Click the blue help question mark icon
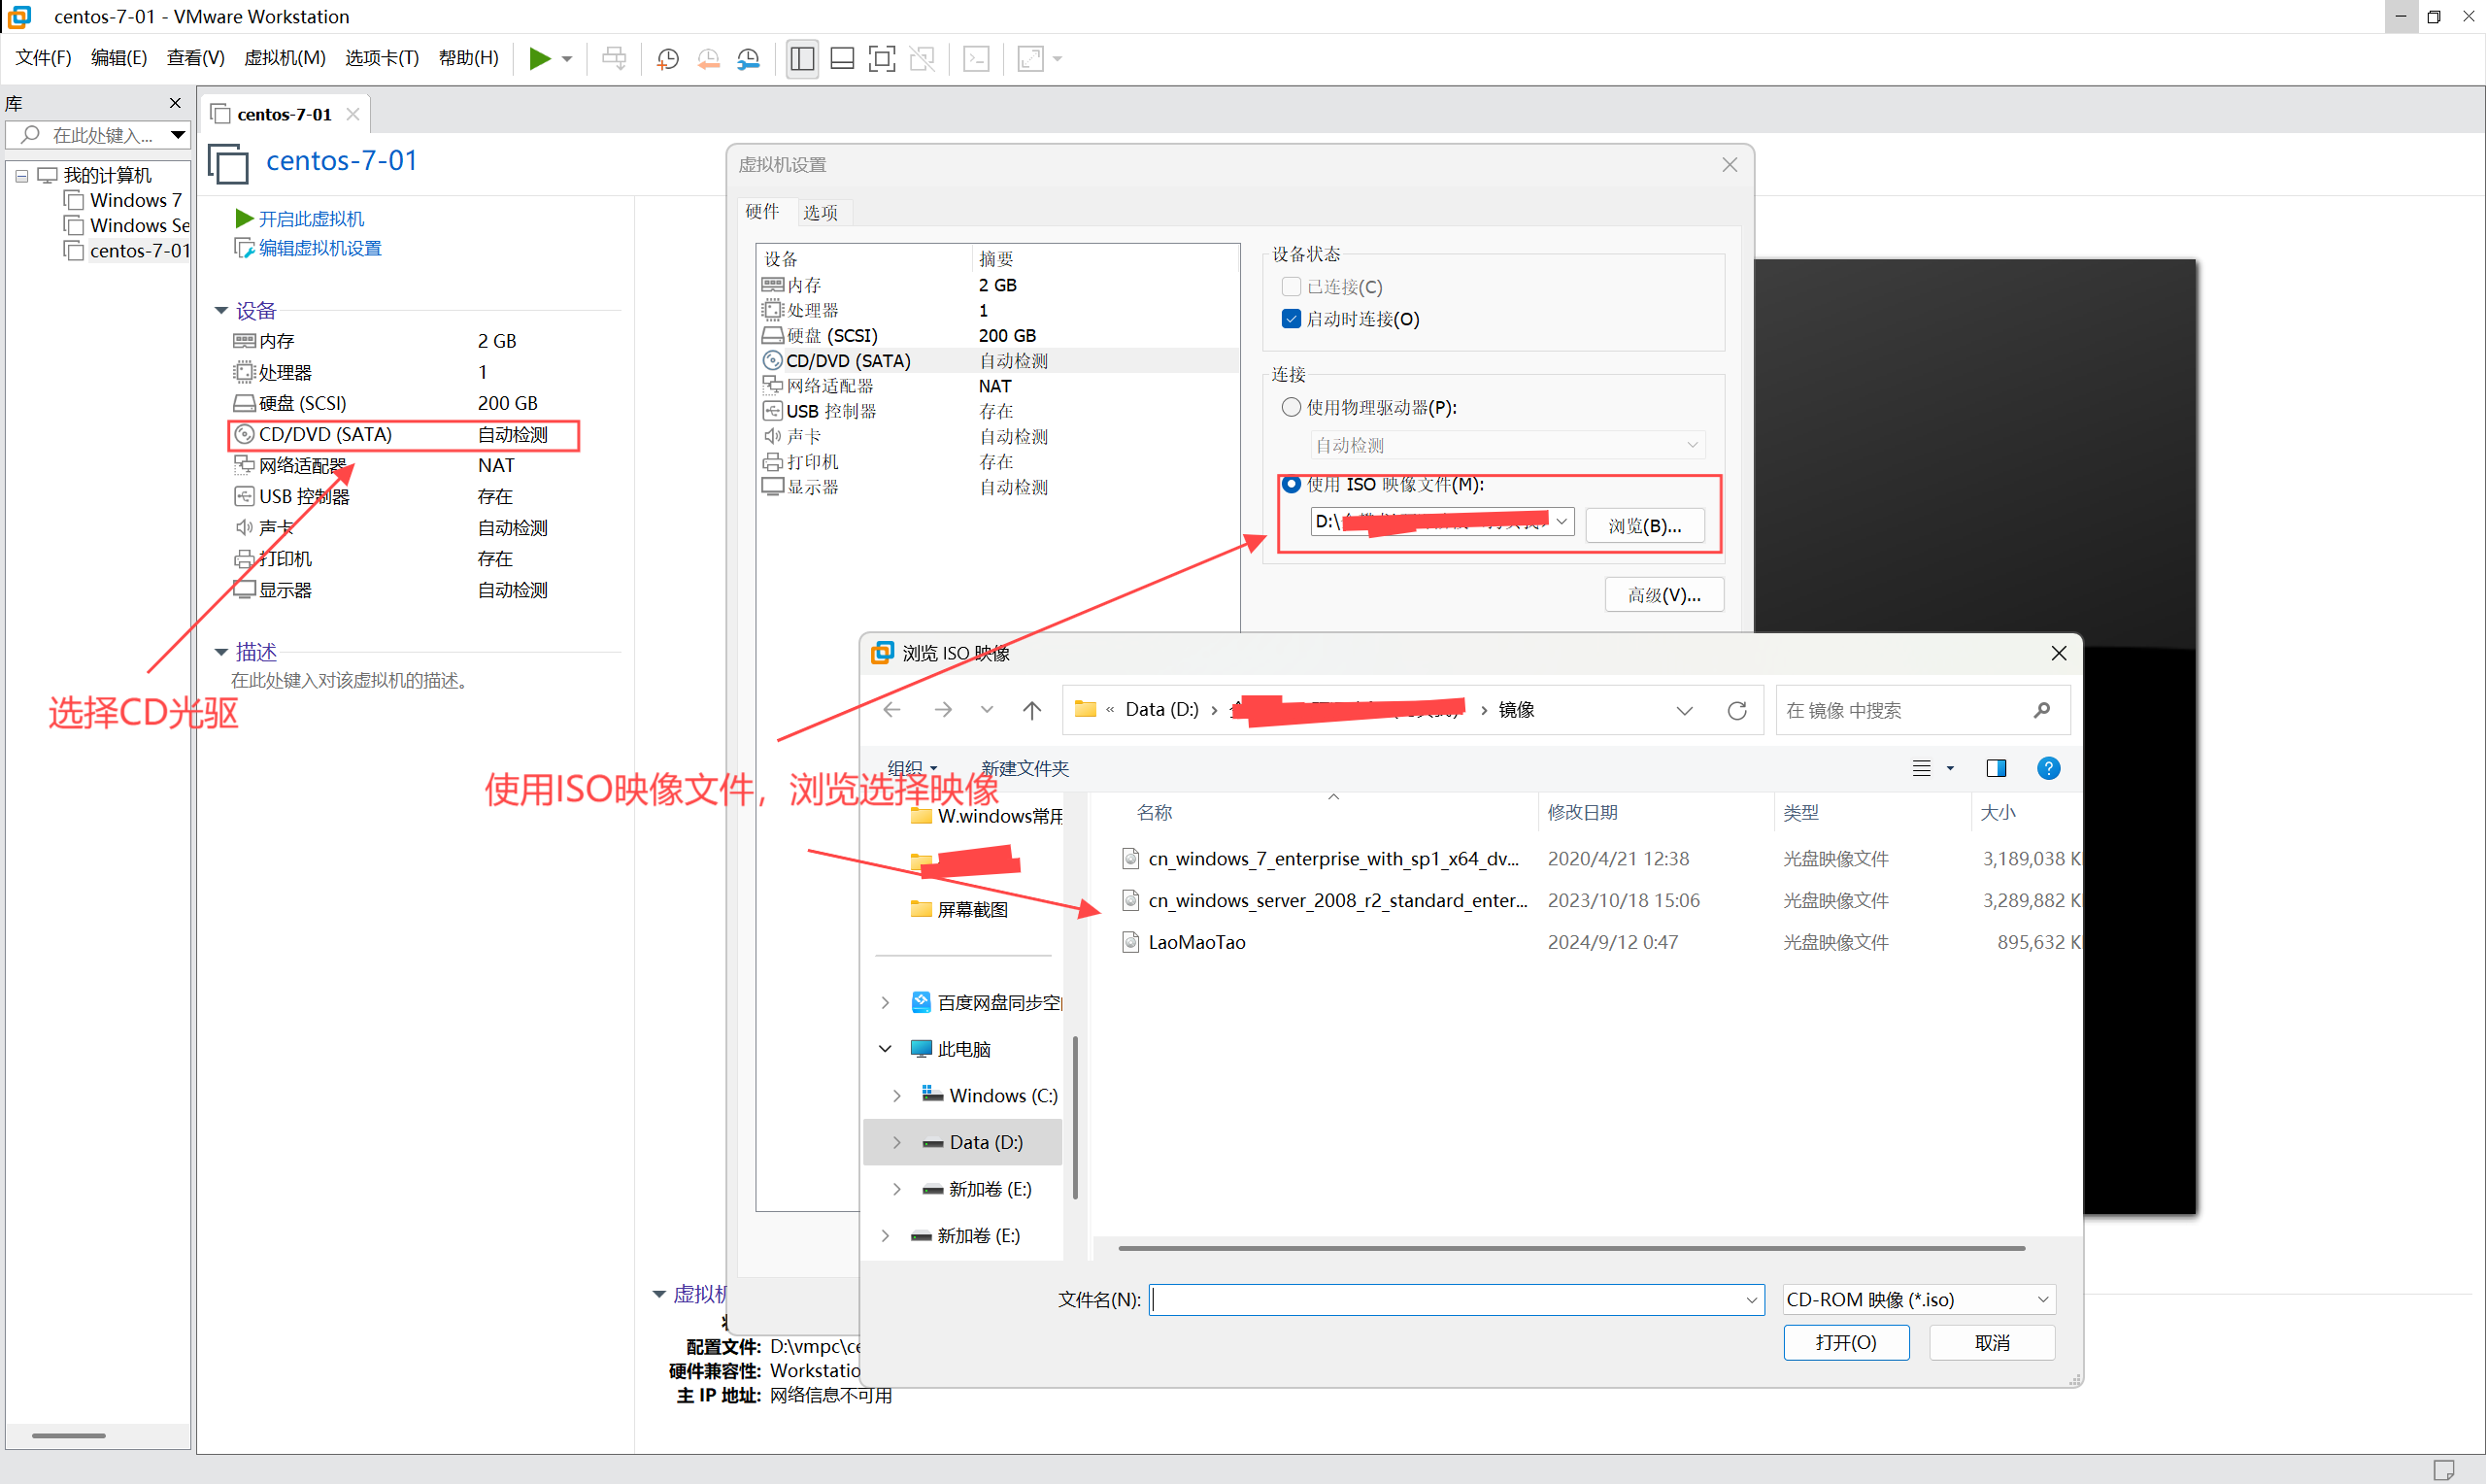Viewport: 2486px width, 1484px height. click(2048, 768)
